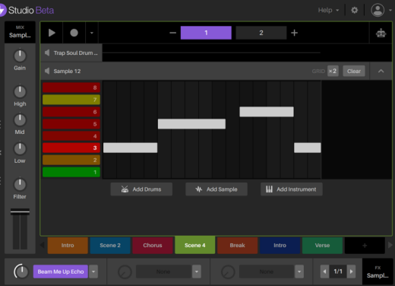Click the Gain knob
This screenshot has width=395, height=286.
[x=20, y=56]
